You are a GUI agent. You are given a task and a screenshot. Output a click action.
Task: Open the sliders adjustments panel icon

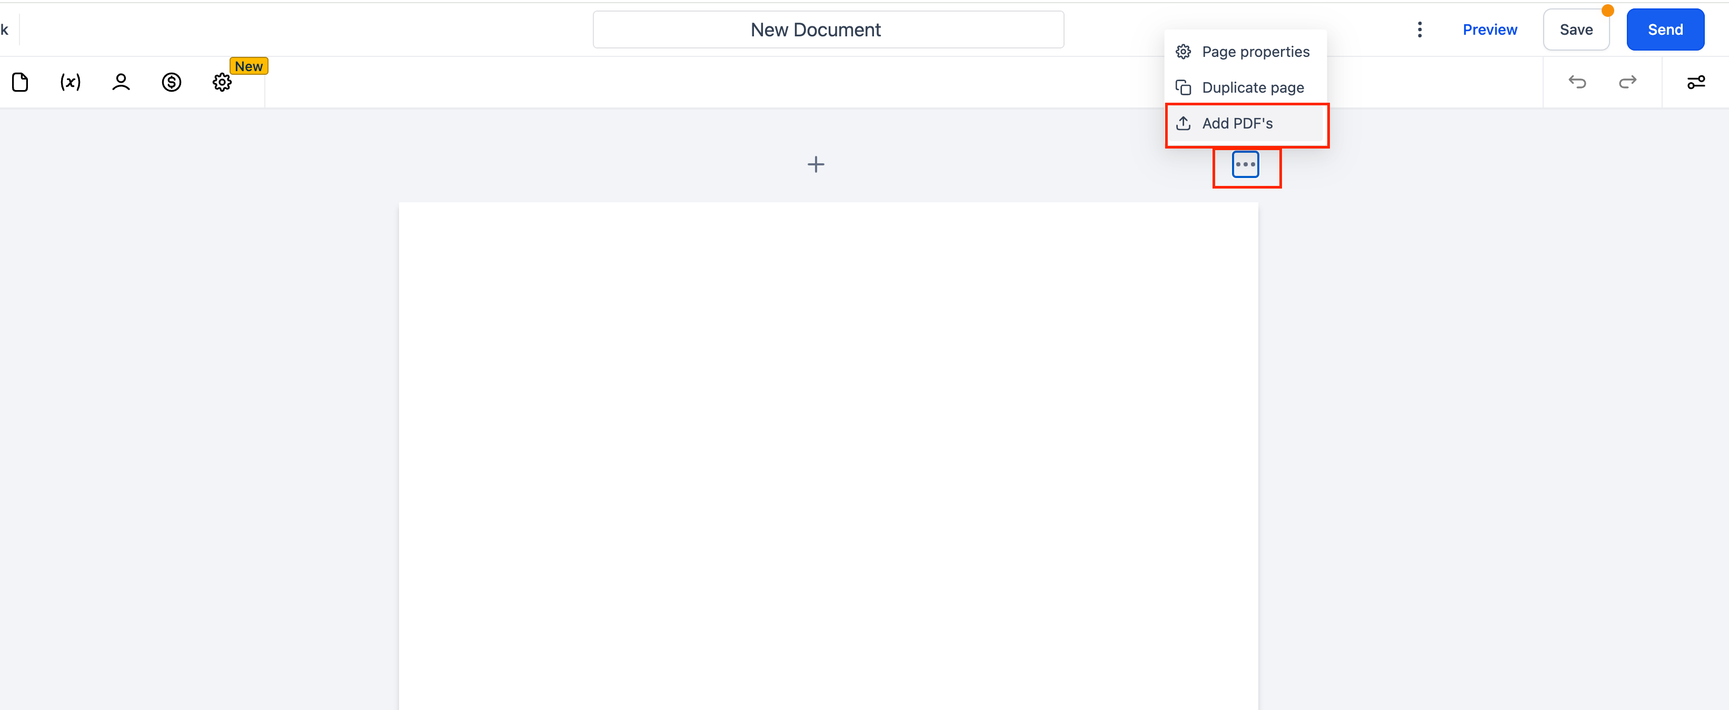[x=1695, y=82]
